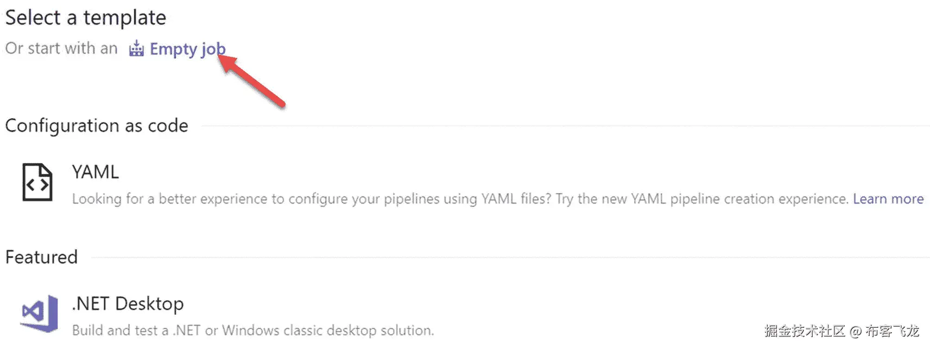The width and height of the screenshot is (930, 349).
Task: Choose the YAML template title
Action: coord(95,172)
